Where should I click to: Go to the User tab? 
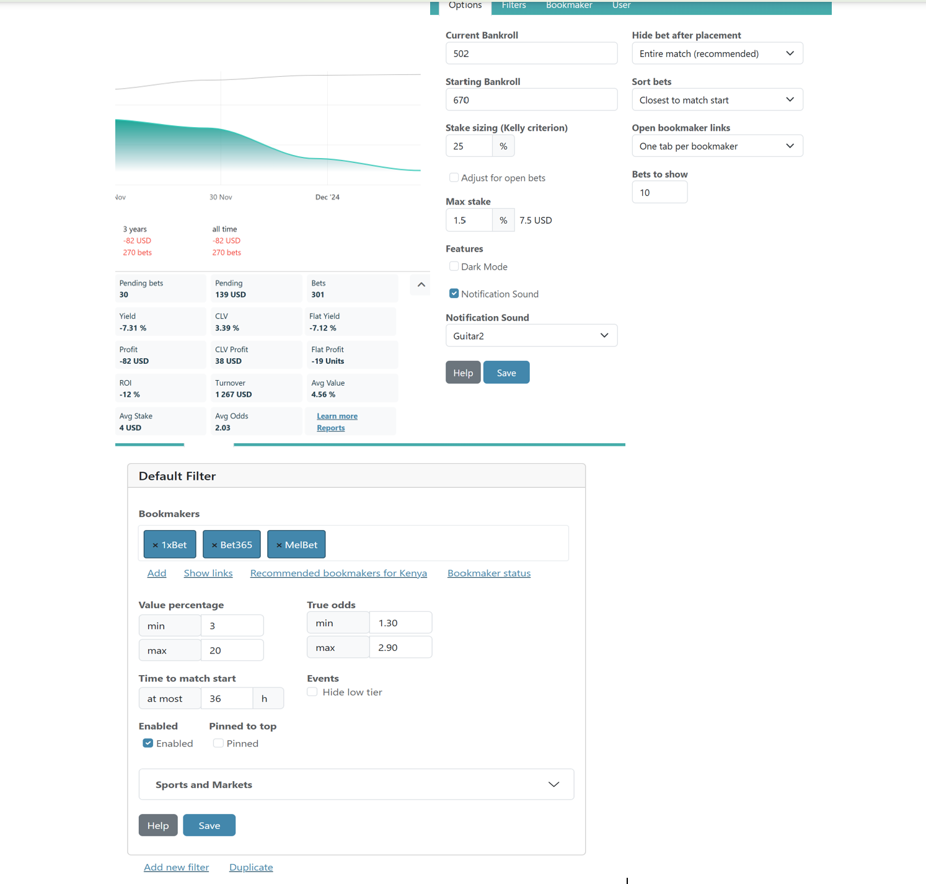(621, 6)
